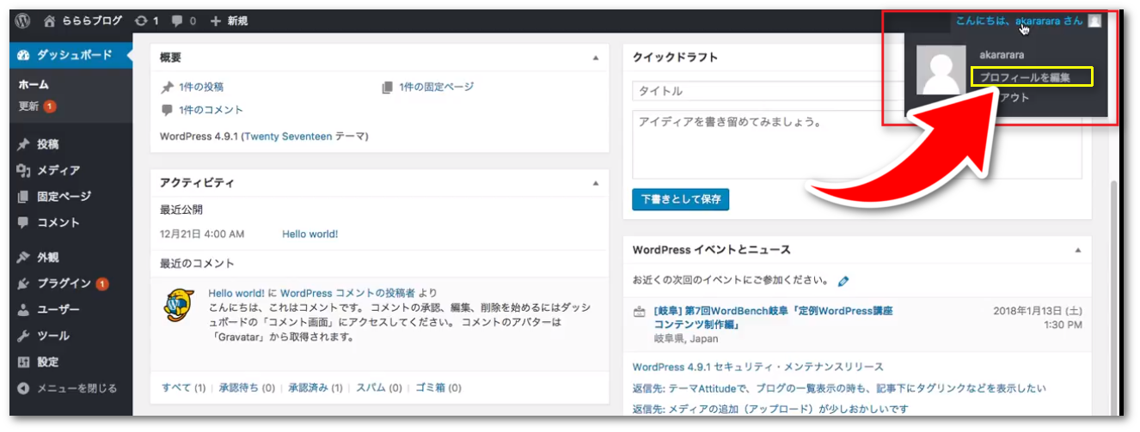Click the 外観 paintbrush sidebar icon
Screen dimensions: 1140x432
24,258
